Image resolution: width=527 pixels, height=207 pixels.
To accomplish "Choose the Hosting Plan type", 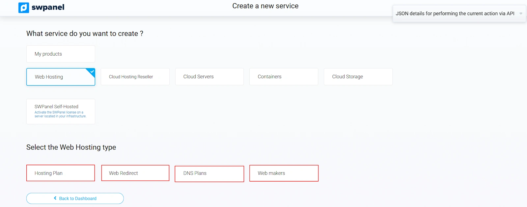I will point(61,173).
